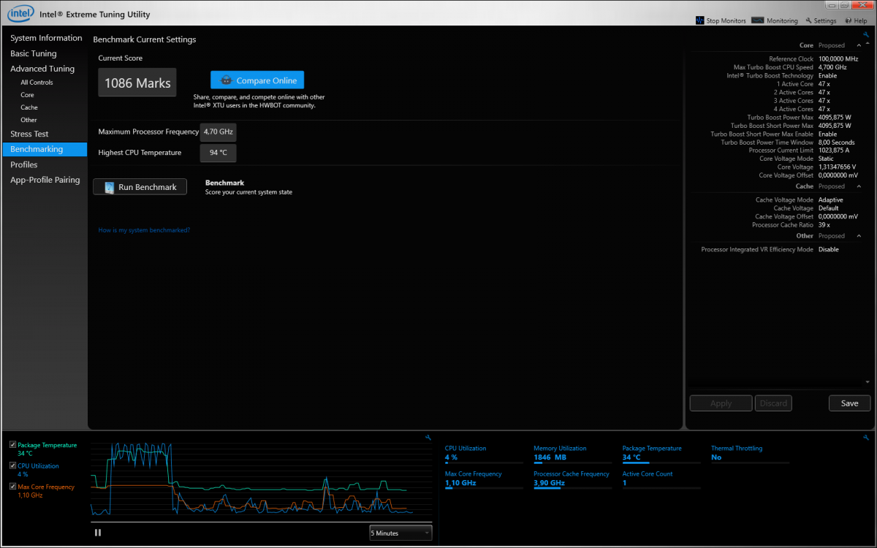877x548 pixels.
Task: Open Settings from the top bar
Action: tap(820, 20)
